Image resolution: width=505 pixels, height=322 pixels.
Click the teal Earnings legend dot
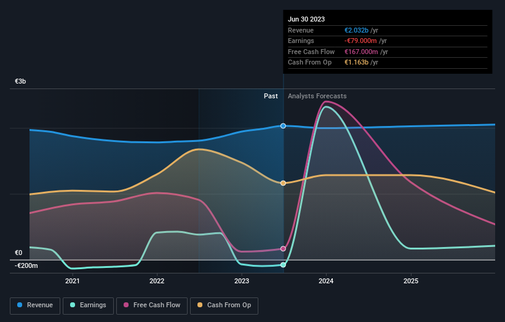coord(73,305)
